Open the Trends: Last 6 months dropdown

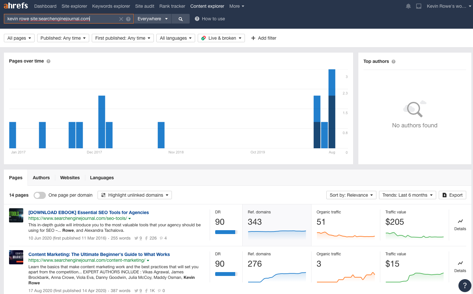coord(407,195)
